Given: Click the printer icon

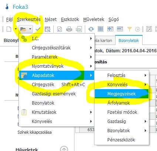Looking at the screenshot, I should coord(69,29).
